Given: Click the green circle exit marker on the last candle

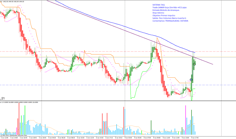Looking at the screenshot, I should click(195, 64).
